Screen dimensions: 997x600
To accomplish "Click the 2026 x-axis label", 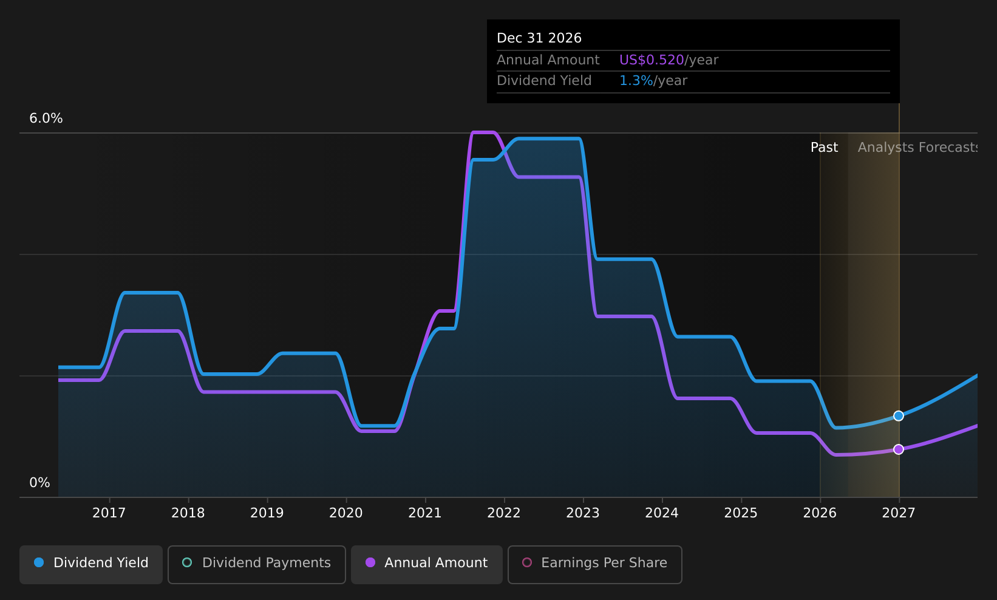I will (820, 513).
